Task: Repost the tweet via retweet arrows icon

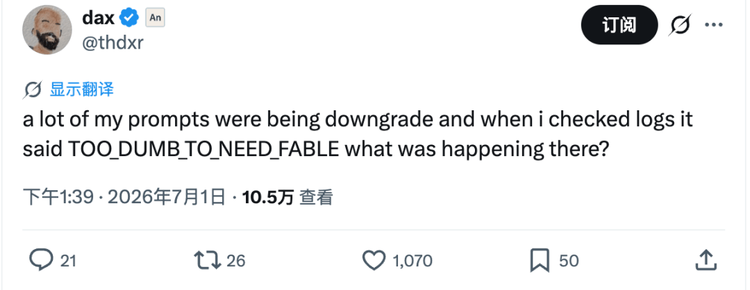Action: [x=207, y=260]
